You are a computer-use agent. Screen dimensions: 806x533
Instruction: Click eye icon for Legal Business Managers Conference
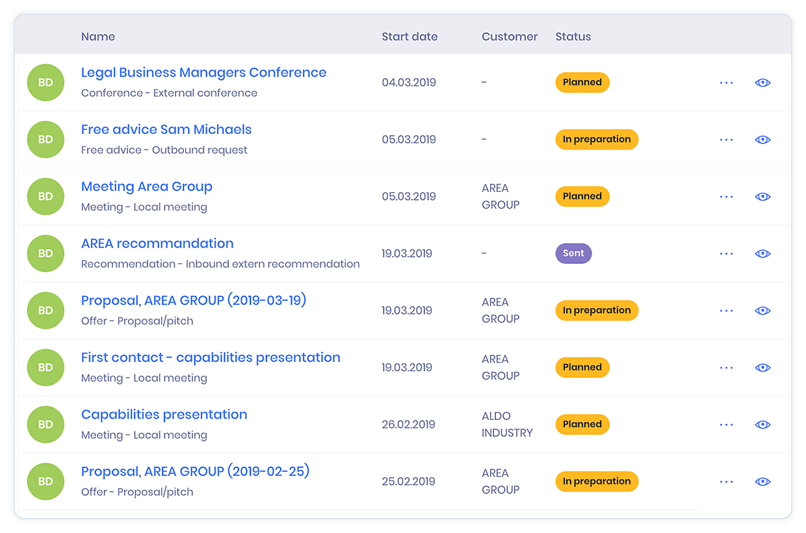click(x=762, y=83)
